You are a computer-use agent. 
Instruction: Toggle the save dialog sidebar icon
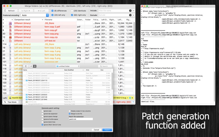(26, 66)
